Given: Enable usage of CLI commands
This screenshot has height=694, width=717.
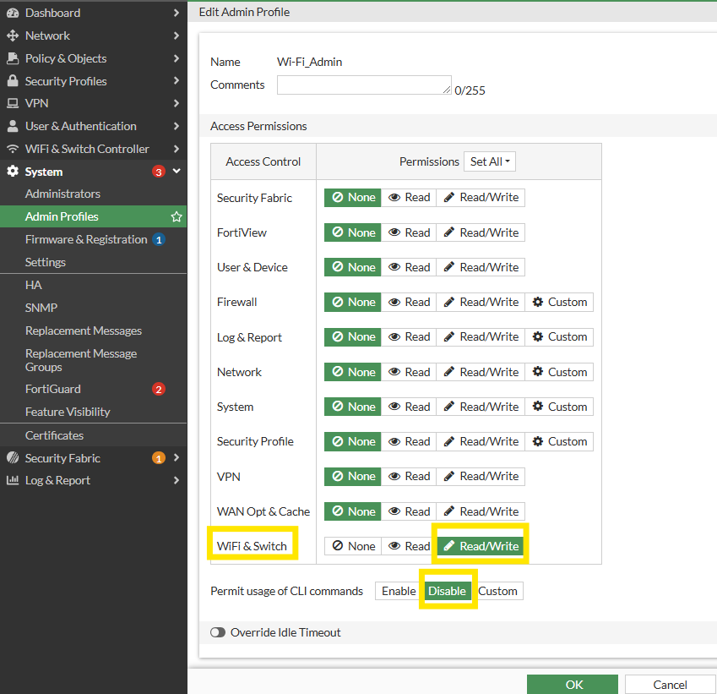Looking at the screenshot, I should pos(399,591).
